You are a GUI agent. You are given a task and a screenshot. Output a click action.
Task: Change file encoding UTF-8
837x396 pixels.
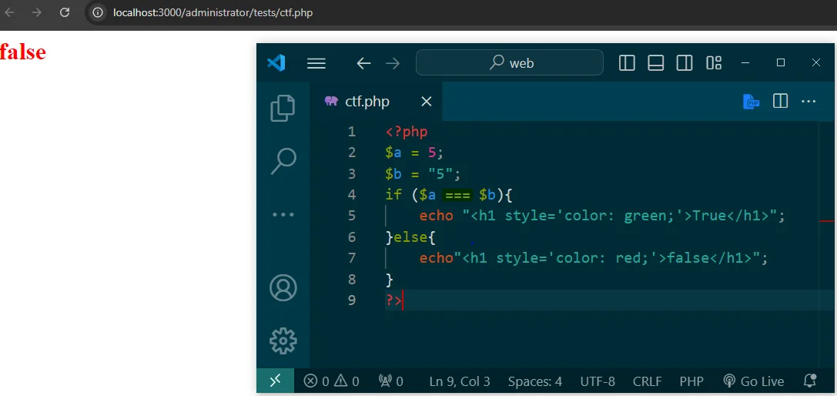coord(598,381)
